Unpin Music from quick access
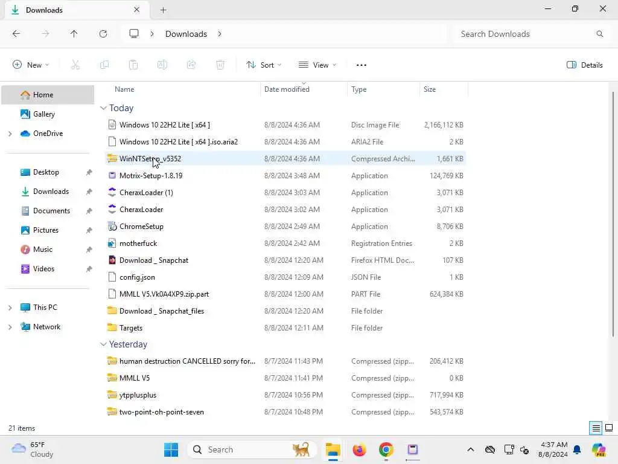618x464 pixels. (89, 250)
